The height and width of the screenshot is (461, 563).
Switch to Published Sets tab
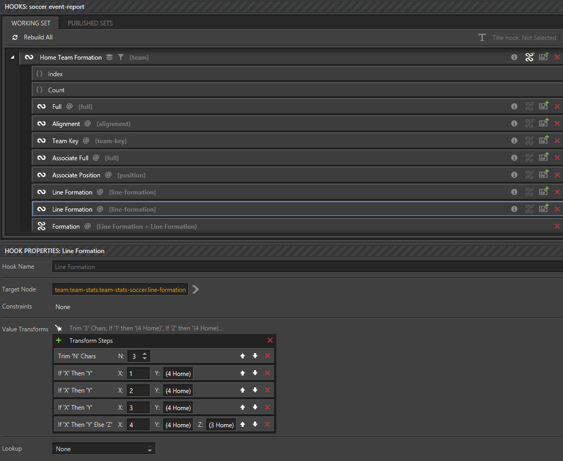[x=90, y=23]
